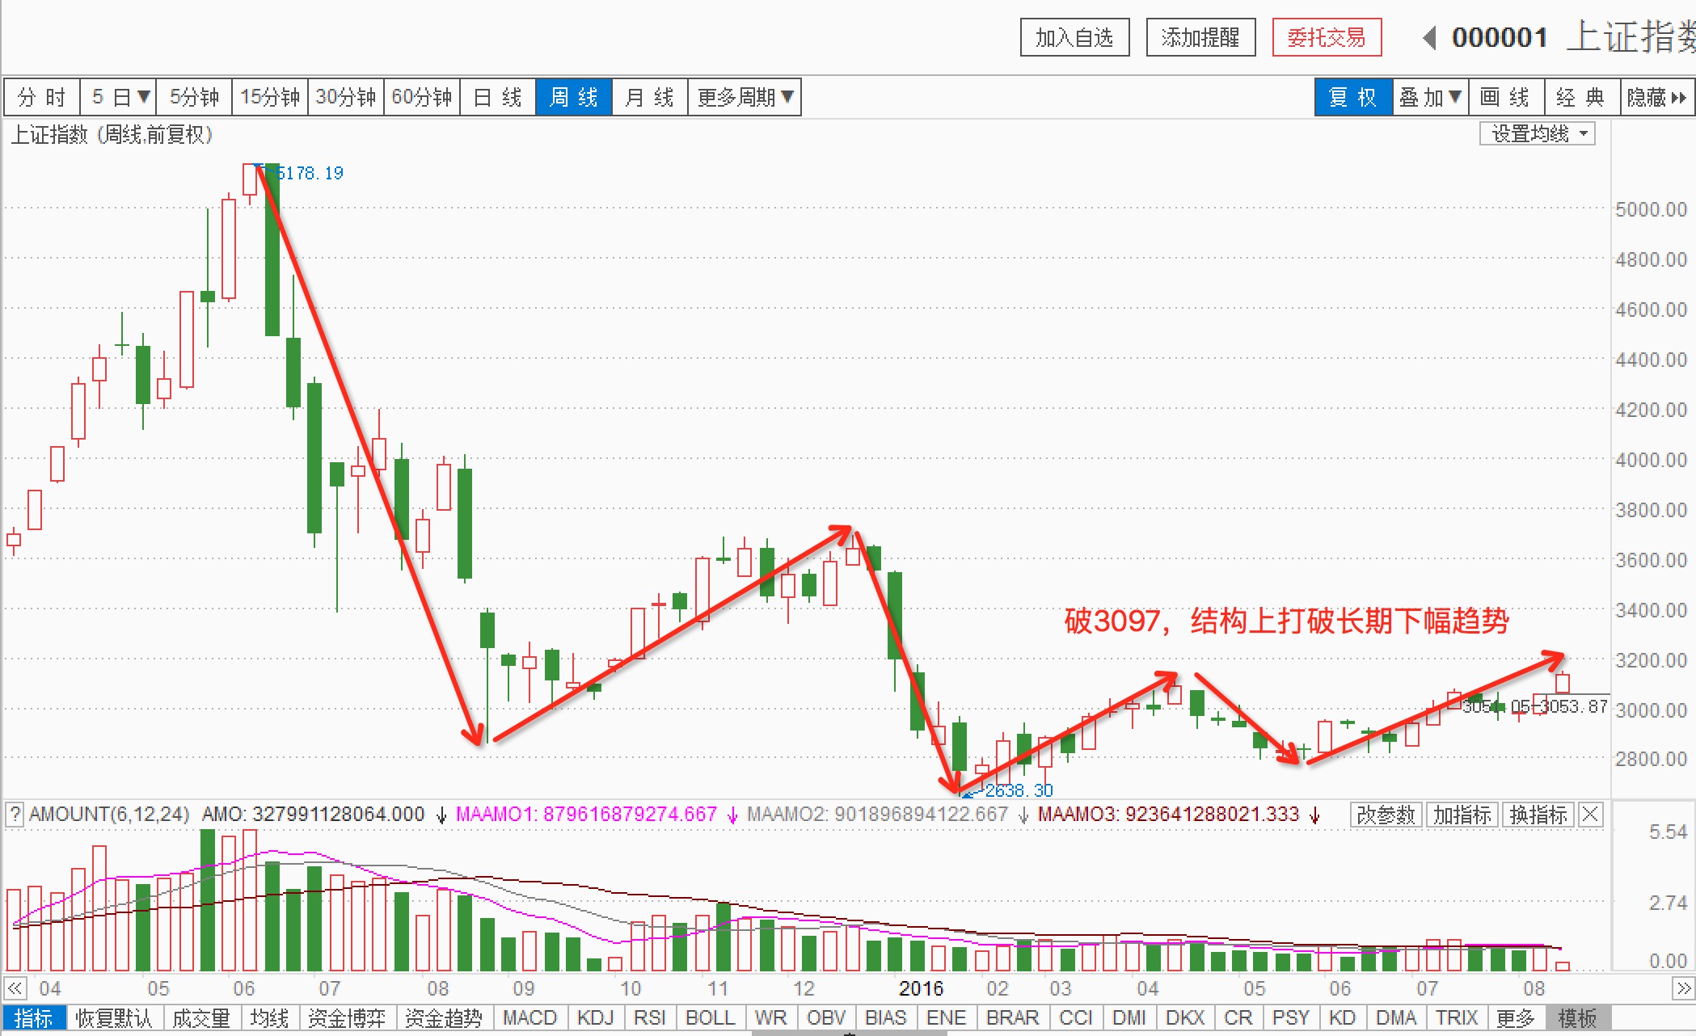
Task: Open the 画线 drawing tools
Action: click(x=1505, y=98)
